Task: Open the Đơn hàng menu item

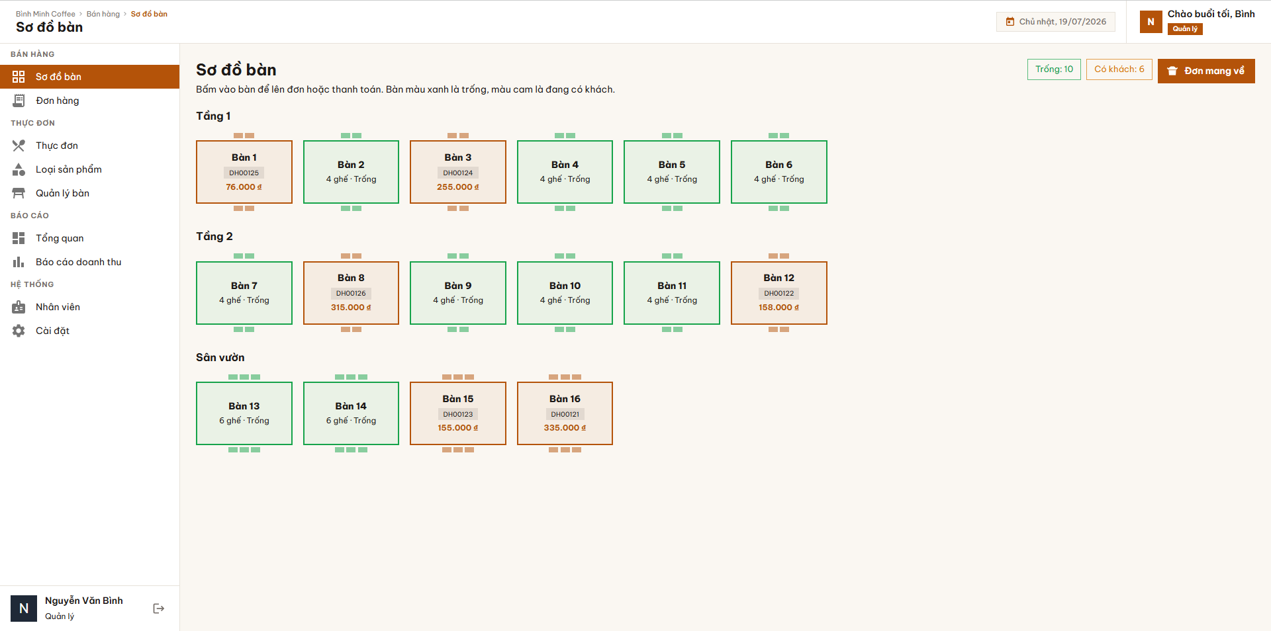Action: 89,101
